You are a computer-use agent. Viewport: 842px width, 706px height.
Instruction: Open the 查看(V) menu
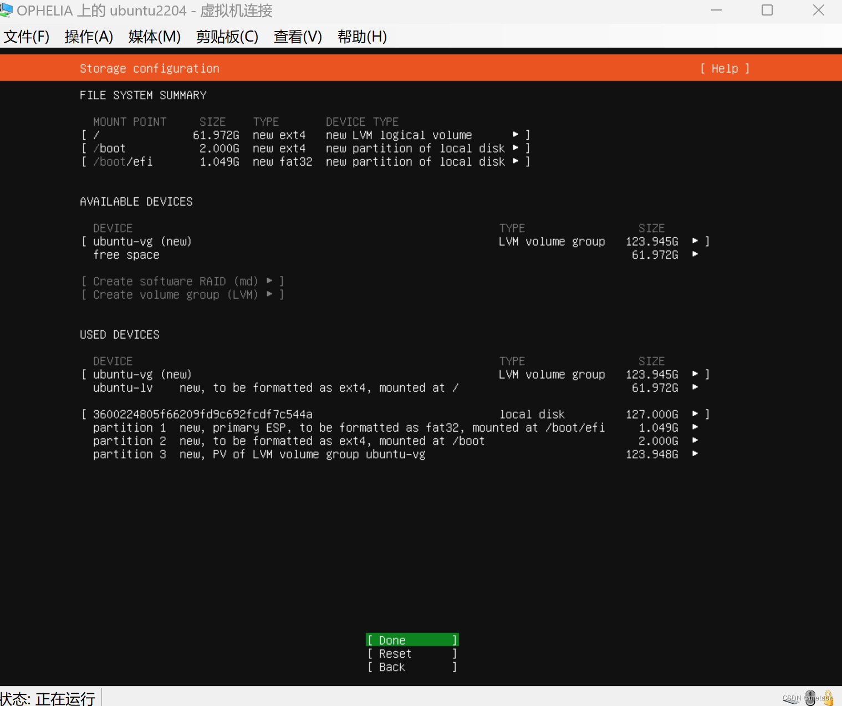coord(298,37)
